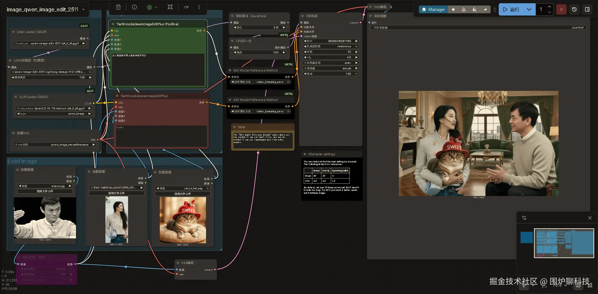Toggle collapse dot of the Note node
This screenshot has height=294, width=598.
[234, 127]
